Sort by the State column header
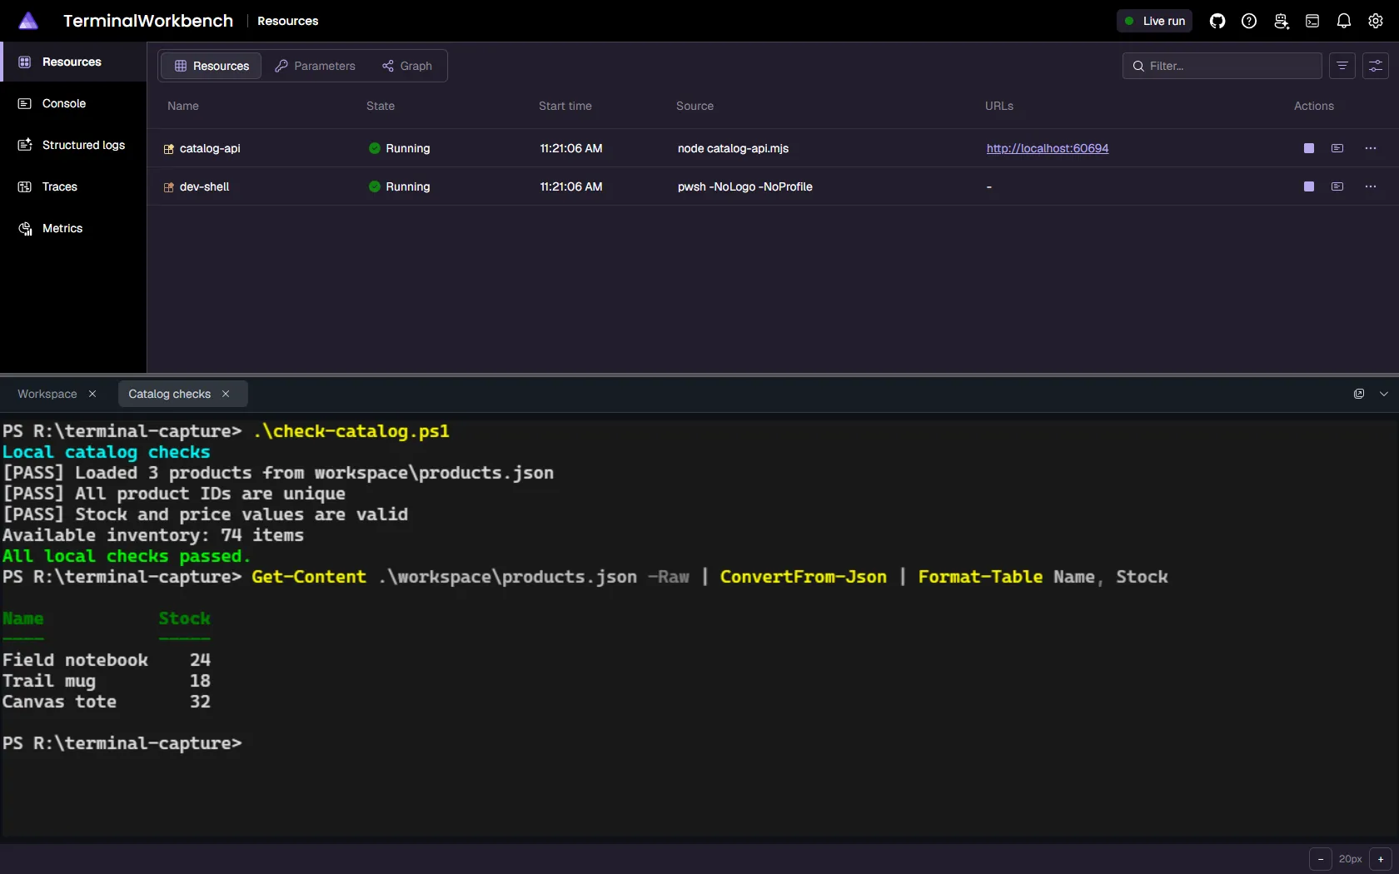Image resolution: width=1399 pixels, height=874 pixels. tap(381, 106)
